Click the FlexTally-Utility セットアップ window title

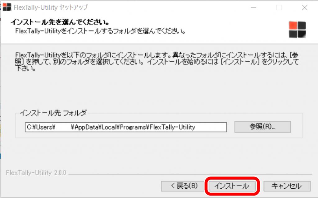coord(51,7)
